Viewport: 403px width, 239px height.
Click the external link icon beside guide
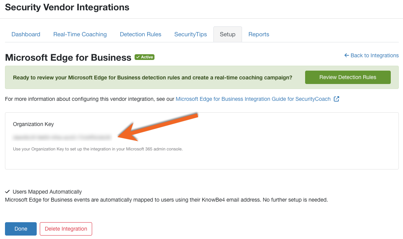[336, 99]
